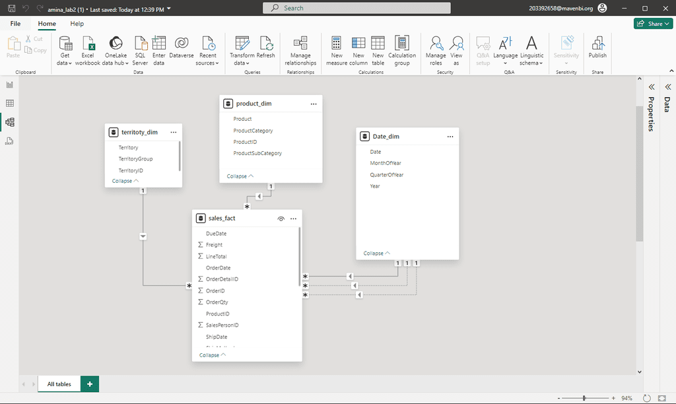The image size is (676, 404).
Task: Save the file with the disk icon
Action: coord(12,8)
